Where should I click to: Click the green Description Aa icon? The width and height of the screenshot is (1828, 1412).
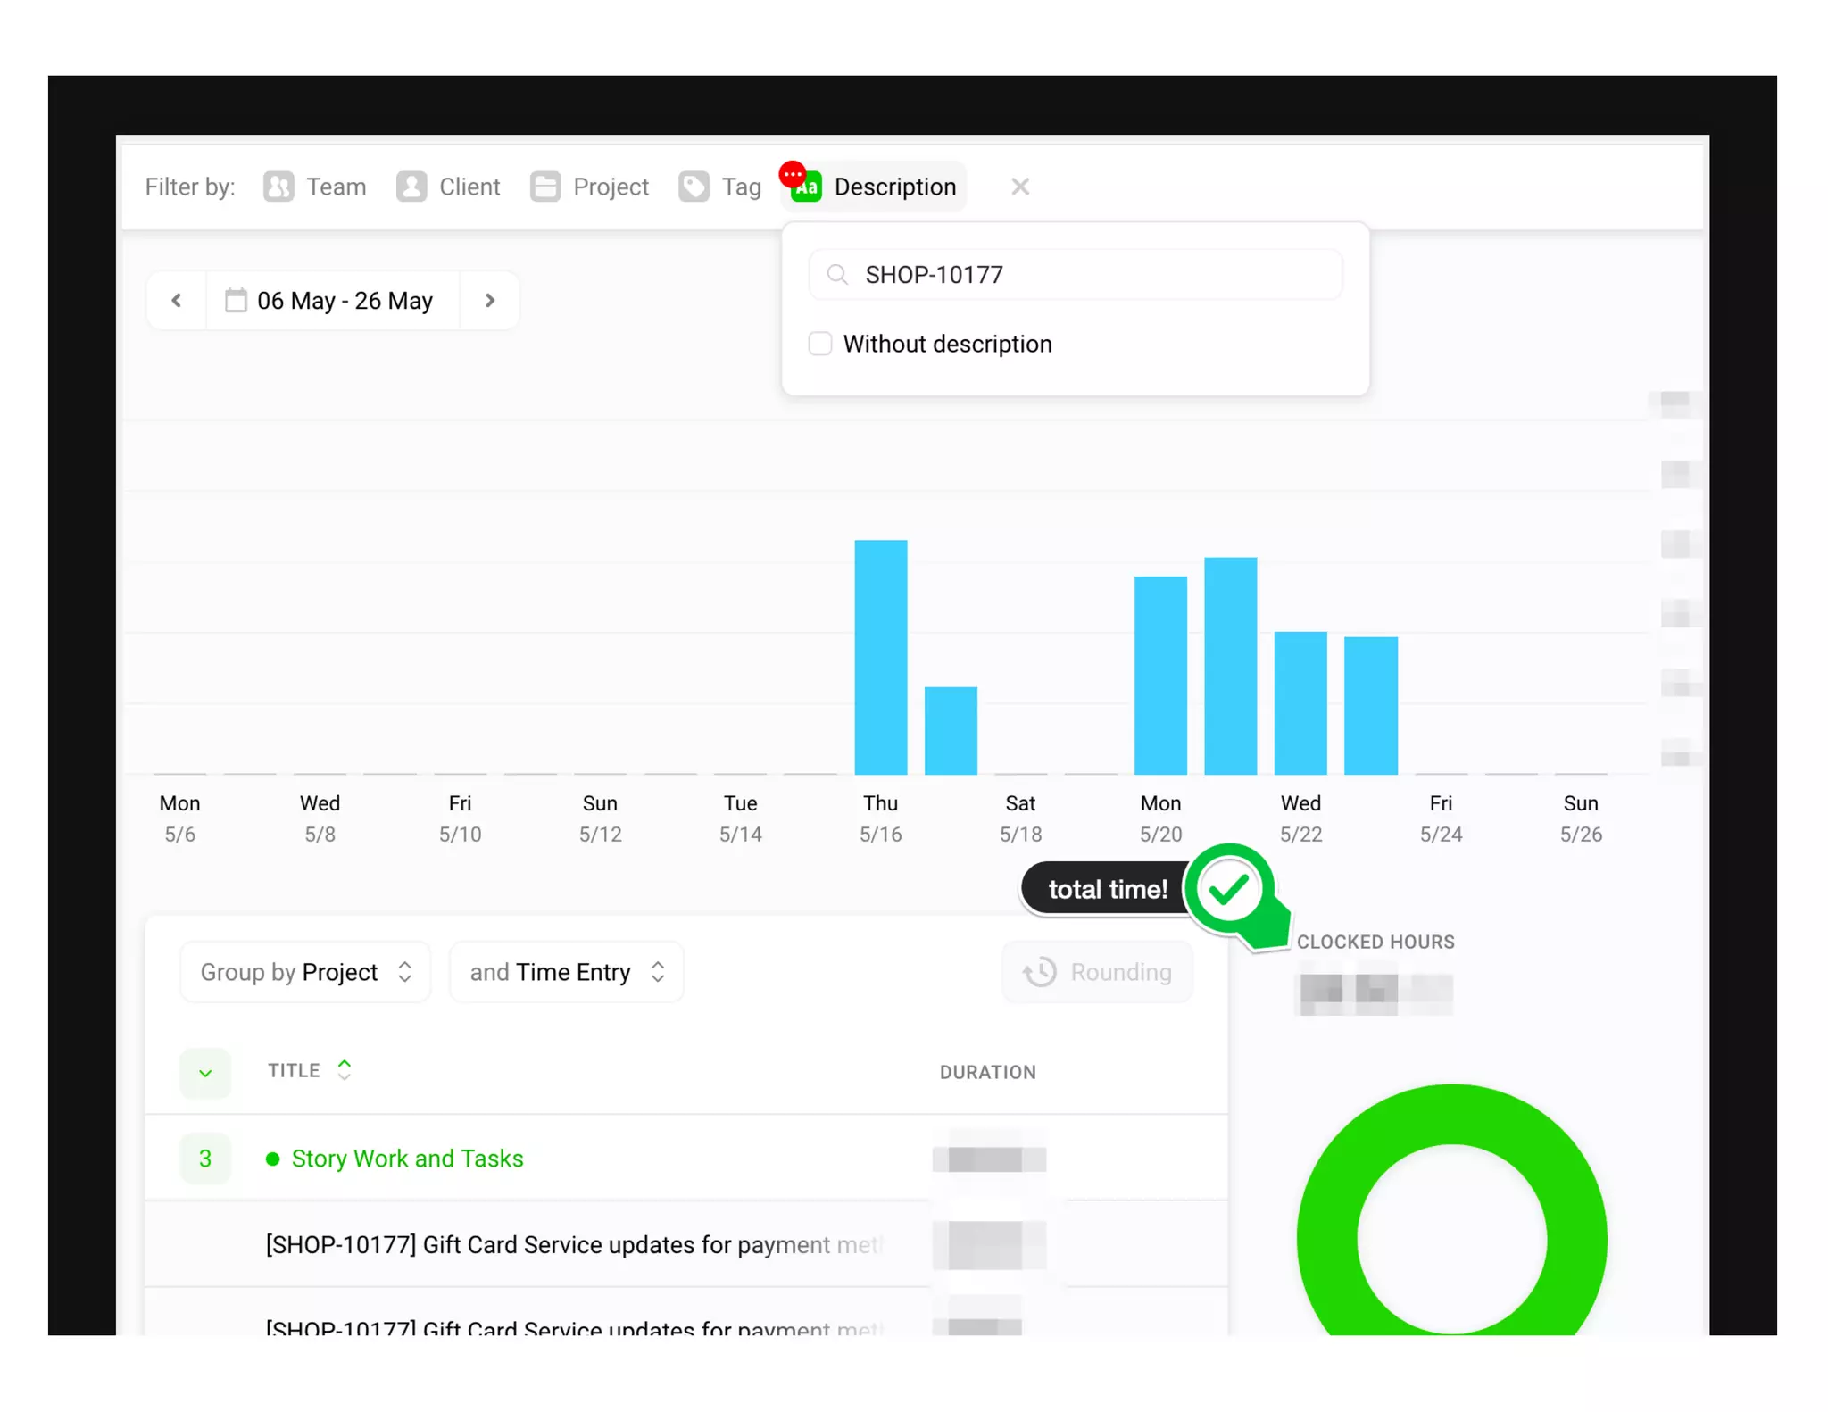[x=807, y=187]
